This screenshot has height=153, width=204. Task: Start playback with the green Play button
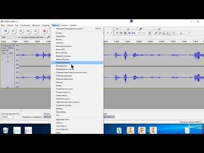(x=13, y=31)
